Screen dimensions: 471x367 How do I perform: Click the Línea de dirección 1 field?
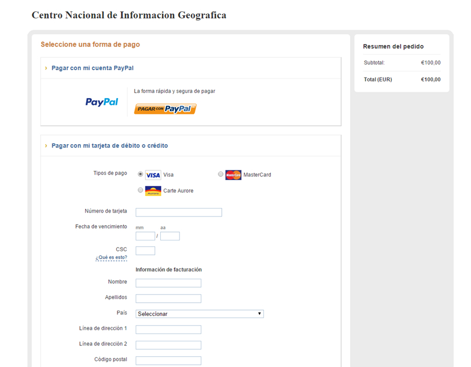169,329
